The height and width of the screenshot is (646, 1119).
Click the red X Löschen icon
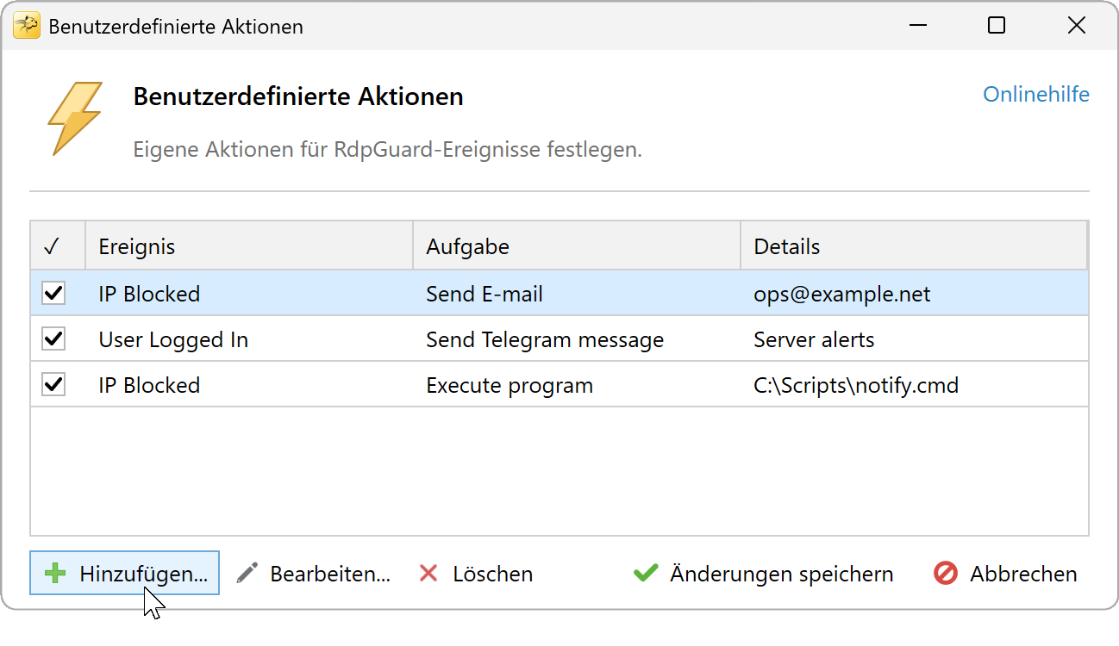coord(428,574)
